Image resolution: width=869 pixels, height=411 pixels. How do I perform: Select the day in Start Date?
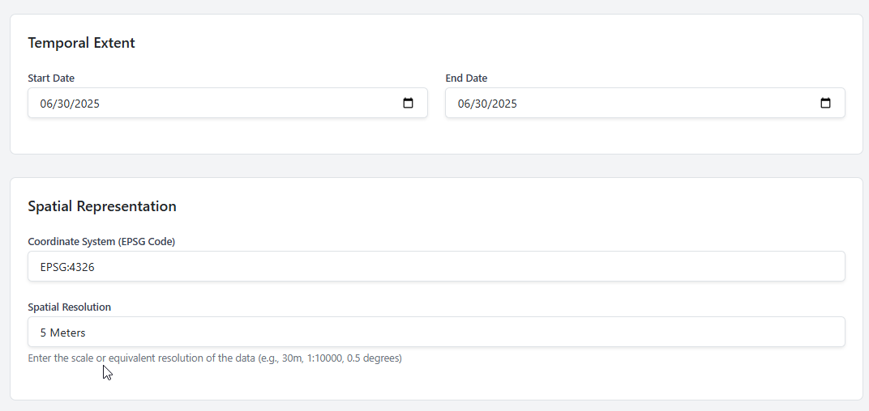tap(63, 104)
